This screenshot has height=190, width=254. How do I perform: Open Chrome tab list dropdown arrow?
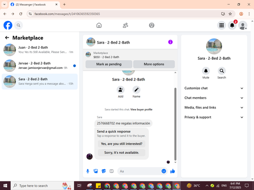pyautogui.click(x=5, y=5)
